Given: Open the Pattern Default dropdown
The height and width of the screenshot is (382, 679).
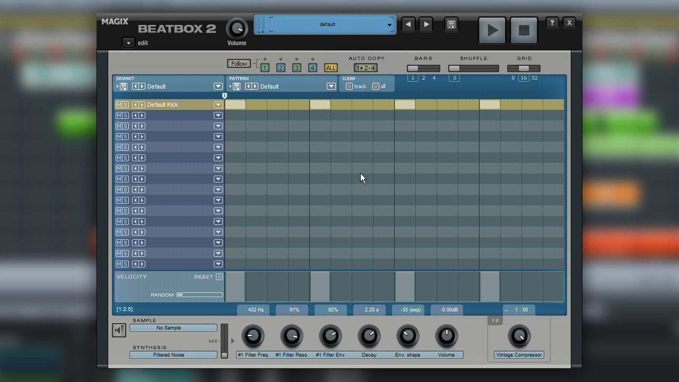Looking at the screenshot, I should pyautogui.click(x=331, y=86).
